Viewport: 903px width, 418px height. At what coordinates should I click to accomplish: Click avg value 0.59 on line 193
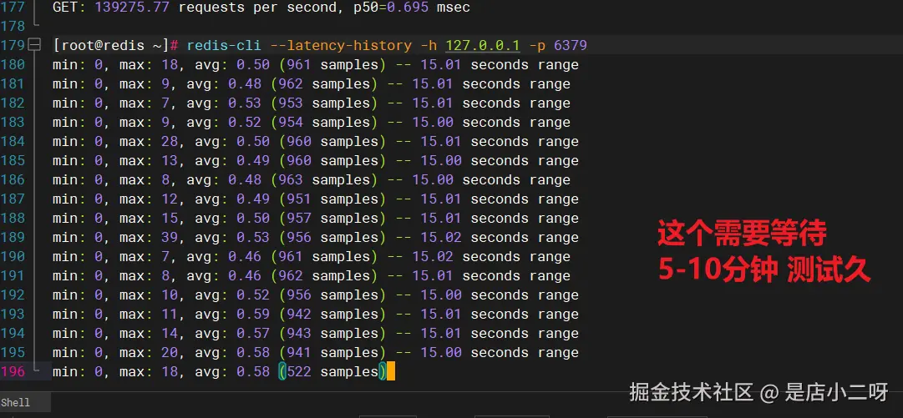click(x=253, y=315)
